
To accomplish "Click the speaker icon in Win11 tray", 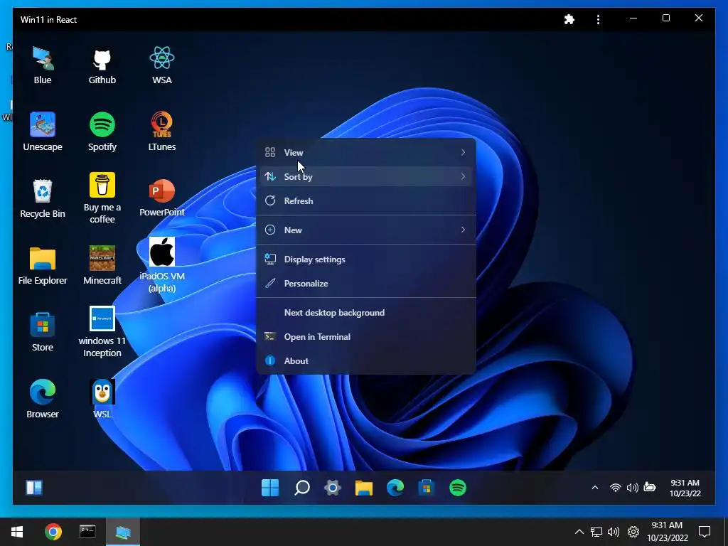I will (632, 488).
